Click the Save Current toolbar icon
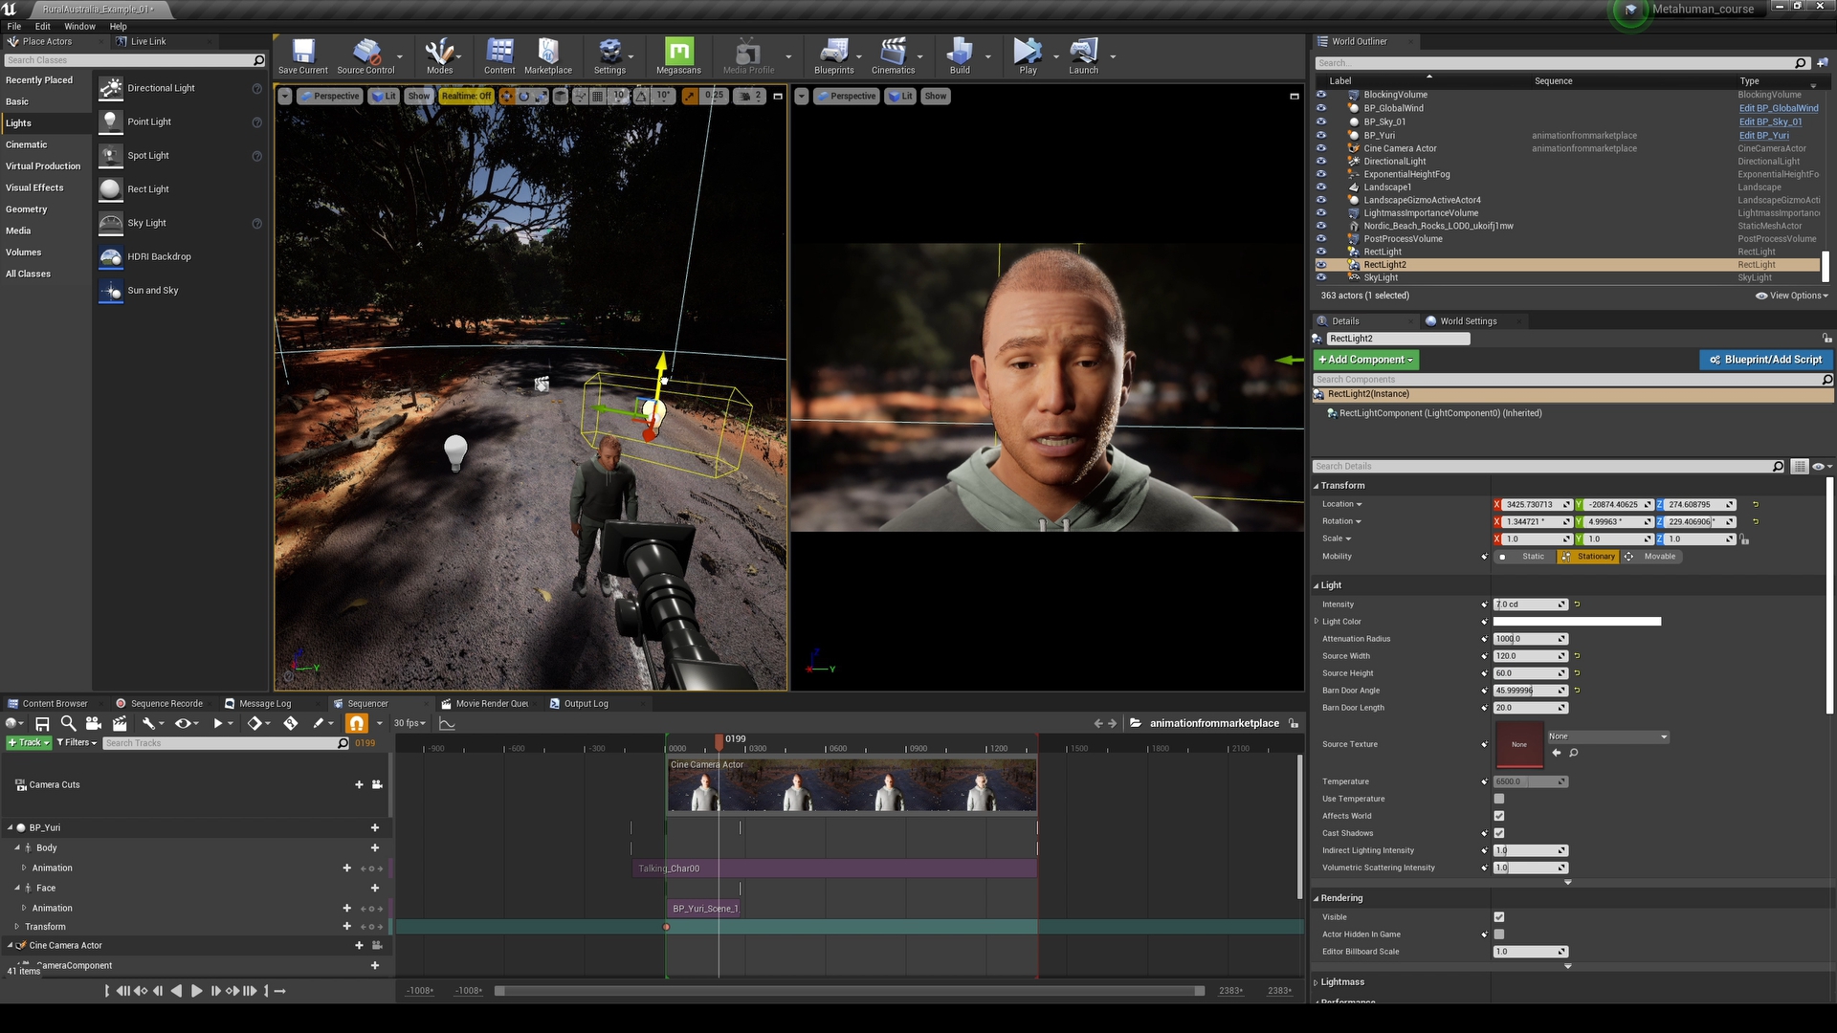1837x1033 pixels. (302, 53)
